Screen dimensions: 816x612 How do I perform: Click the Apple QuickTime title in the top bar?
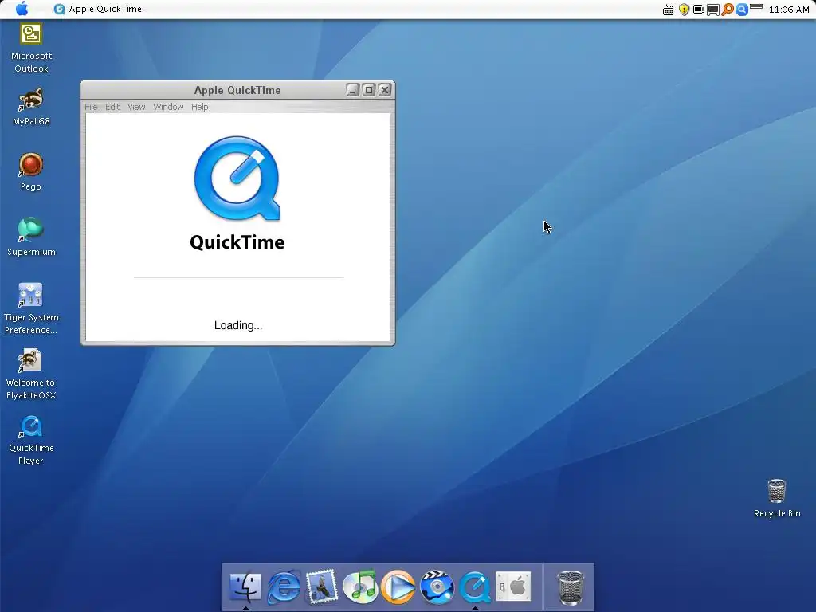coord(105,9)
